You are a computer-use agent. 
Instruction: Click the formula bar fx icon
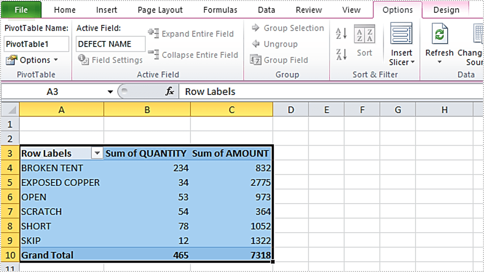pos(170,92)
